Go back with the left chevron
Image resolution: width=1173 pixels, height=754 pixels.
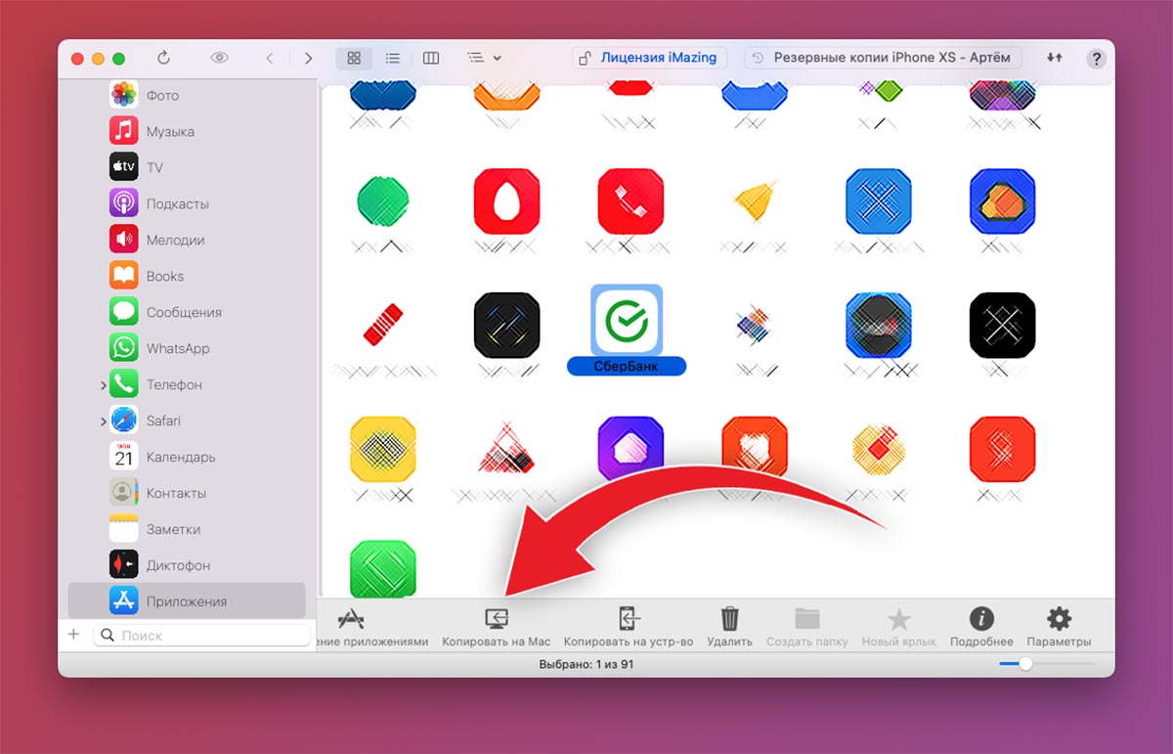[271, 58]
